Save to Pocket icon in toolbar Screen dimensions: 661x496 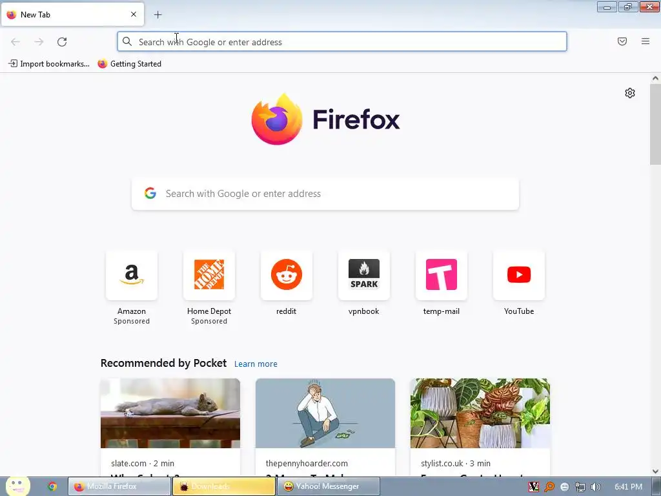(622, 41)
